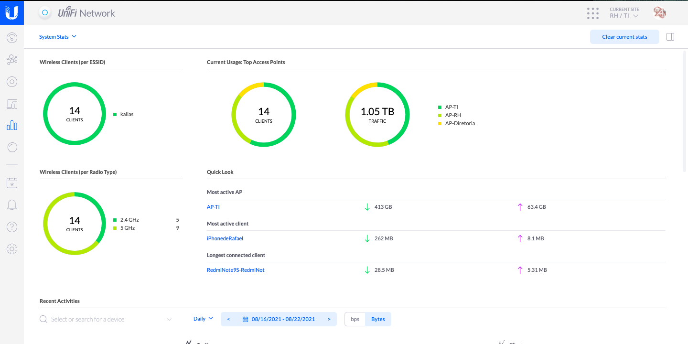The width and height of the screenshot is (688, 344).
Task: Open the Topology map icon
Action: [x=12, y=60]
